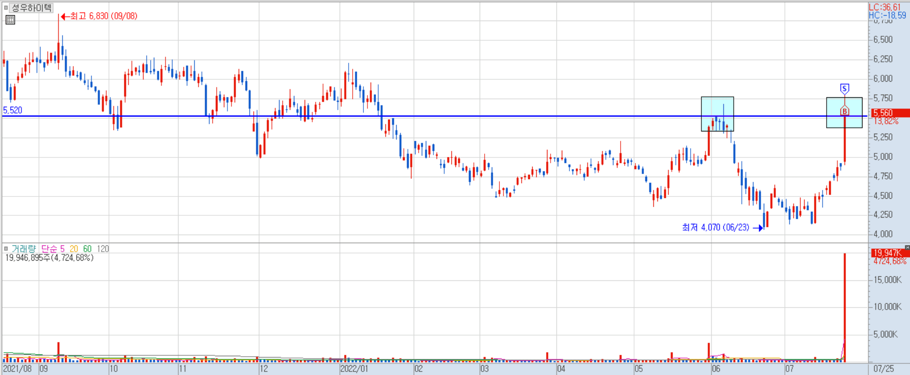Click the 최저 4,070 (06/23) low label
Image resolution: width=910 pixels, height=375 pixels.
pyautogui.click(x=715, y=227)
